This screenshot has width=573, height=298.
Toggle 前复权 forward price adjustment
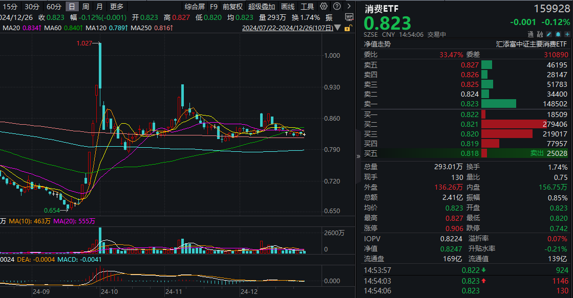tap(232, 7)
